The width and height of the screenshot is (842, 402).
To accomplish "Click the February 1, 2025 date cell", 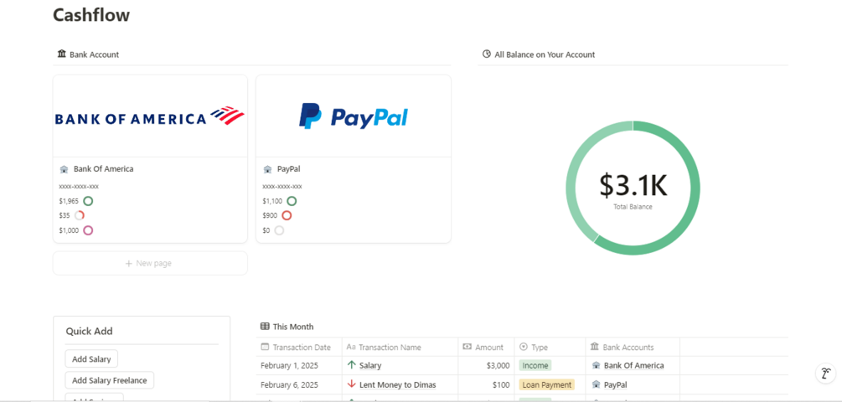I will (289, 365).
